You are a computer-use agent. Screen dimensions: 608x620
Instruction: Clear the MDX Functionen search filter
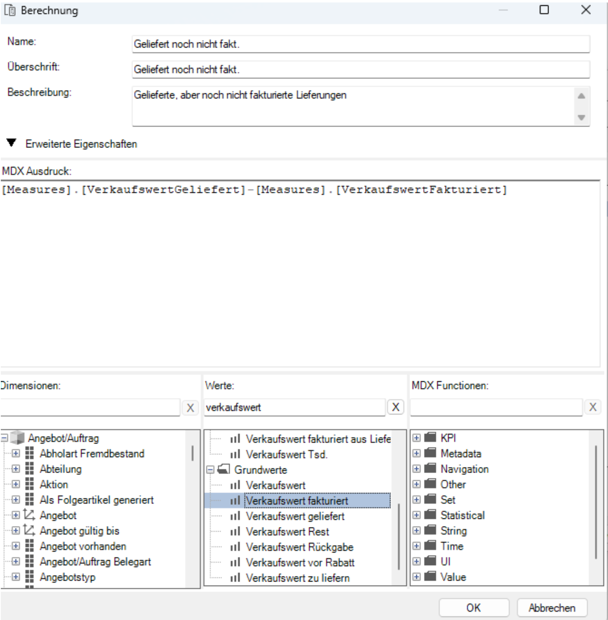click(592, 407)
